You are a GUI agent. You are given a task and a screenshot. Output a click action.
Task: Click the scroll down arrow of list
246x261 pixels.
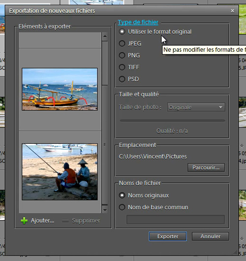click(x=105, y=210)
